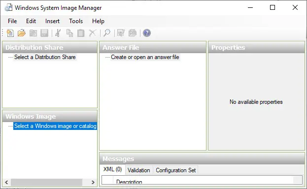Click the Create Configuration Set toolbar icon
The image size is (307, 189).
133,33
